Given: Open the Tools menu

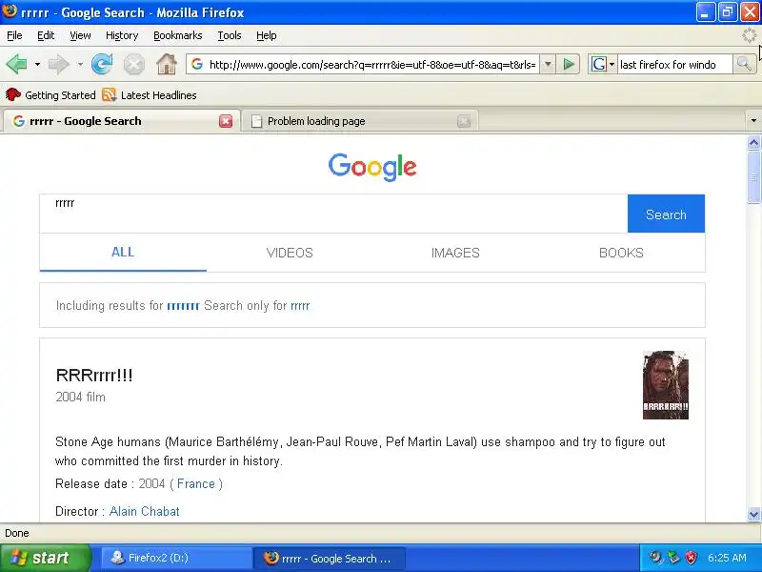Looking at the screenshot, I should [230, 35].
